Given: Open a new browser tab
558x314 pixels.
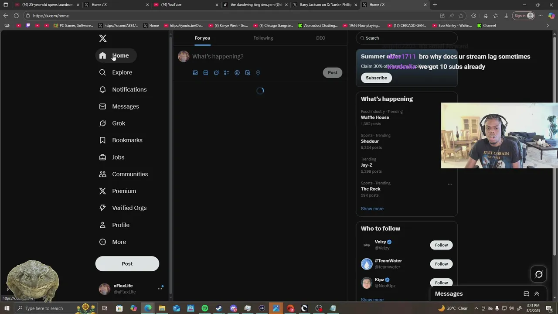Looking at the screenshot, I should point(435,5).
